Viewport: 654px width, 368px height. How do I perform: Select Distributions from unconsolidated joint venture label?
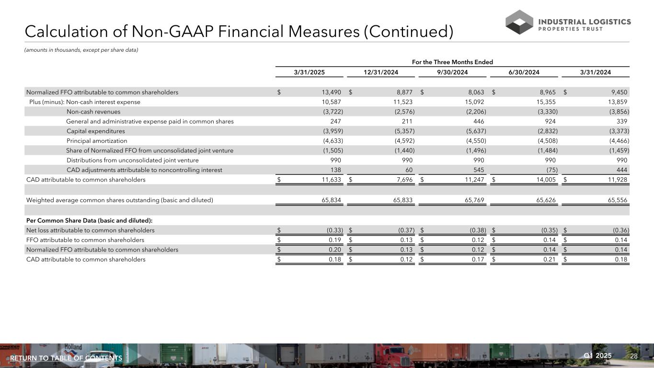132,160
